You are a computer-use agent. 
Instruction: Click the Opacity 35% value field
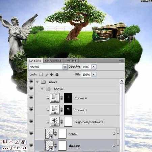[x=86, y=67]
